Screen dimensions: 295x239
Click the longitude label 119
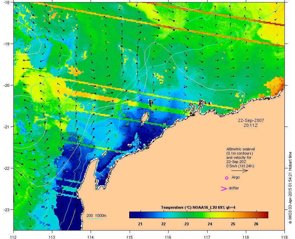click(284, 237)
